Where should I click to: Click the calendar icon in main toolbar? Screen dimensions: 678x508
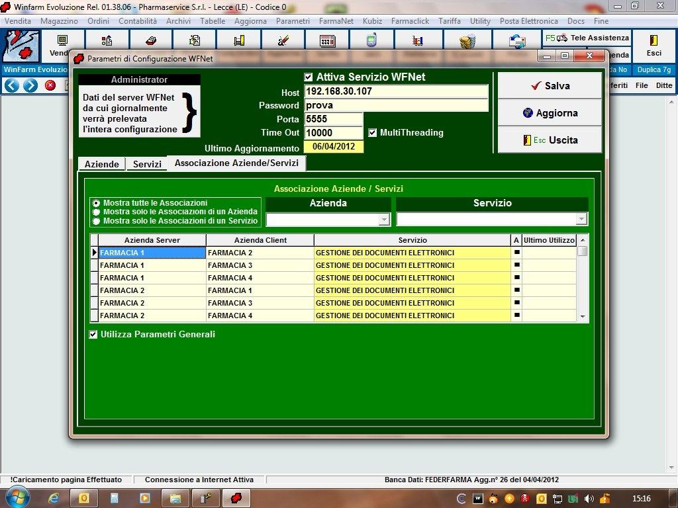click(x=327, y=41)
